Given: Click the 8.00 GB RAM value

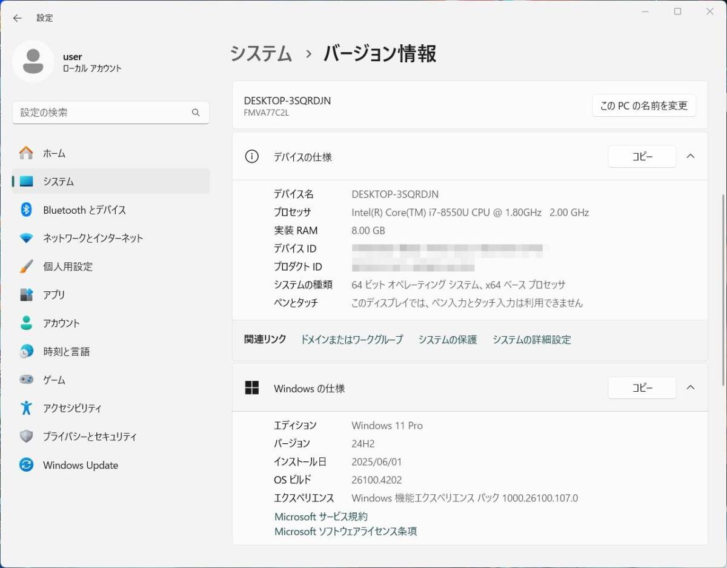Looking at the screenshot, I should (368, 231).
